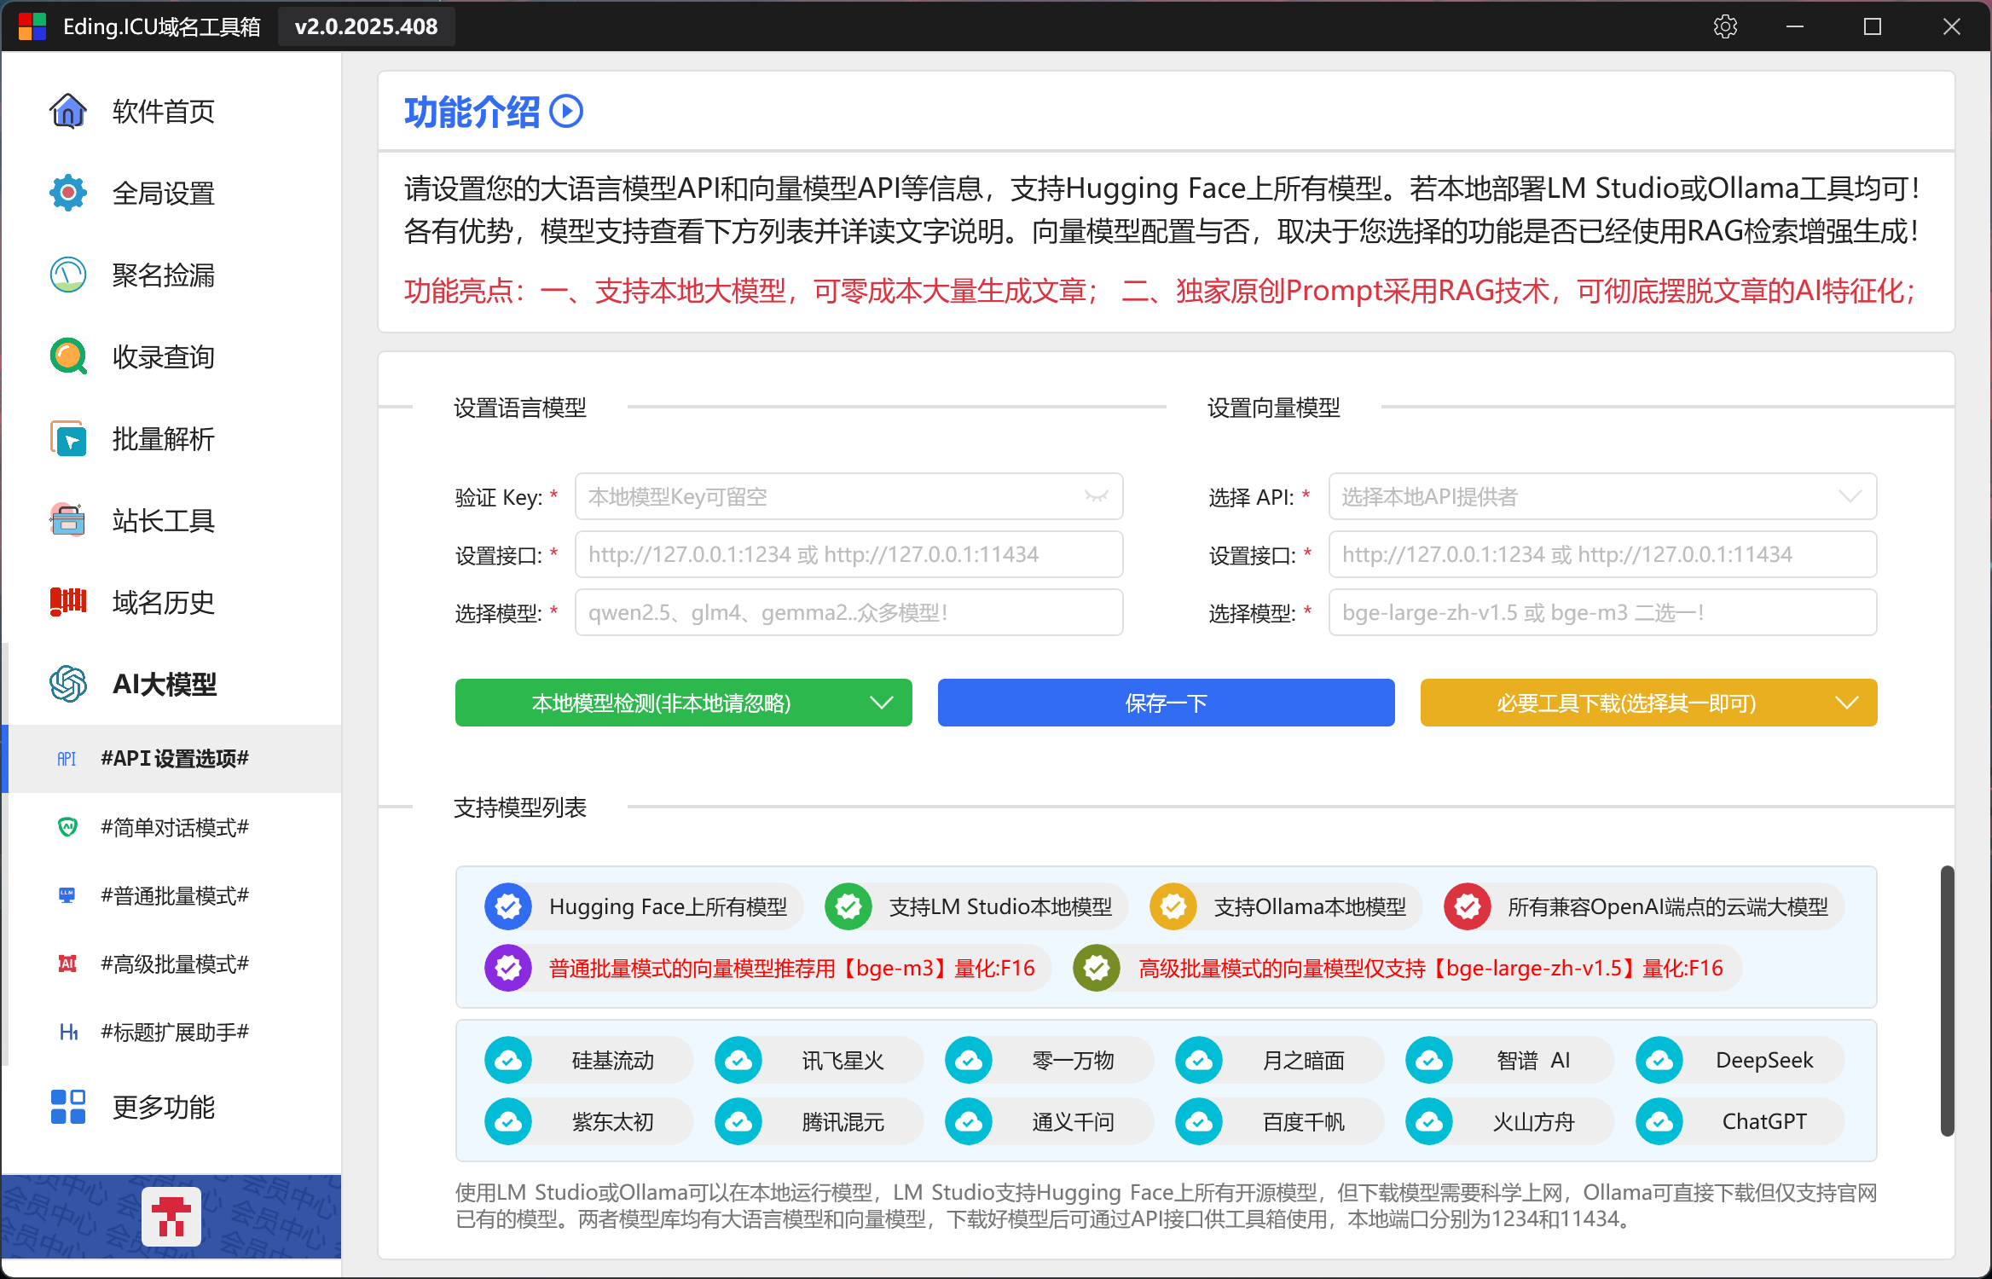Click the 紫东太初 cloud icon

pyautogui.click(x=508, y=1121)
